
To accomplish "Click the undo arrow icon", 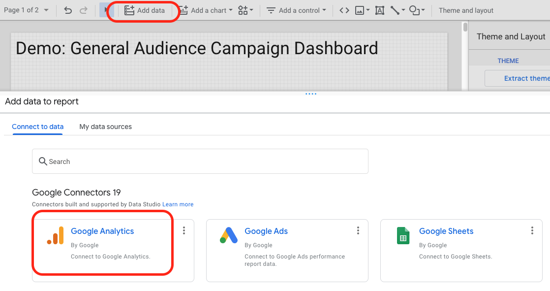I will [68, 10].
